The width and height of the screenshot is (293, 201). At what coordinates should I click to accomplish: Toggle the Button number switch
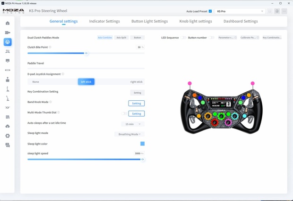click(x=211, y=38)
